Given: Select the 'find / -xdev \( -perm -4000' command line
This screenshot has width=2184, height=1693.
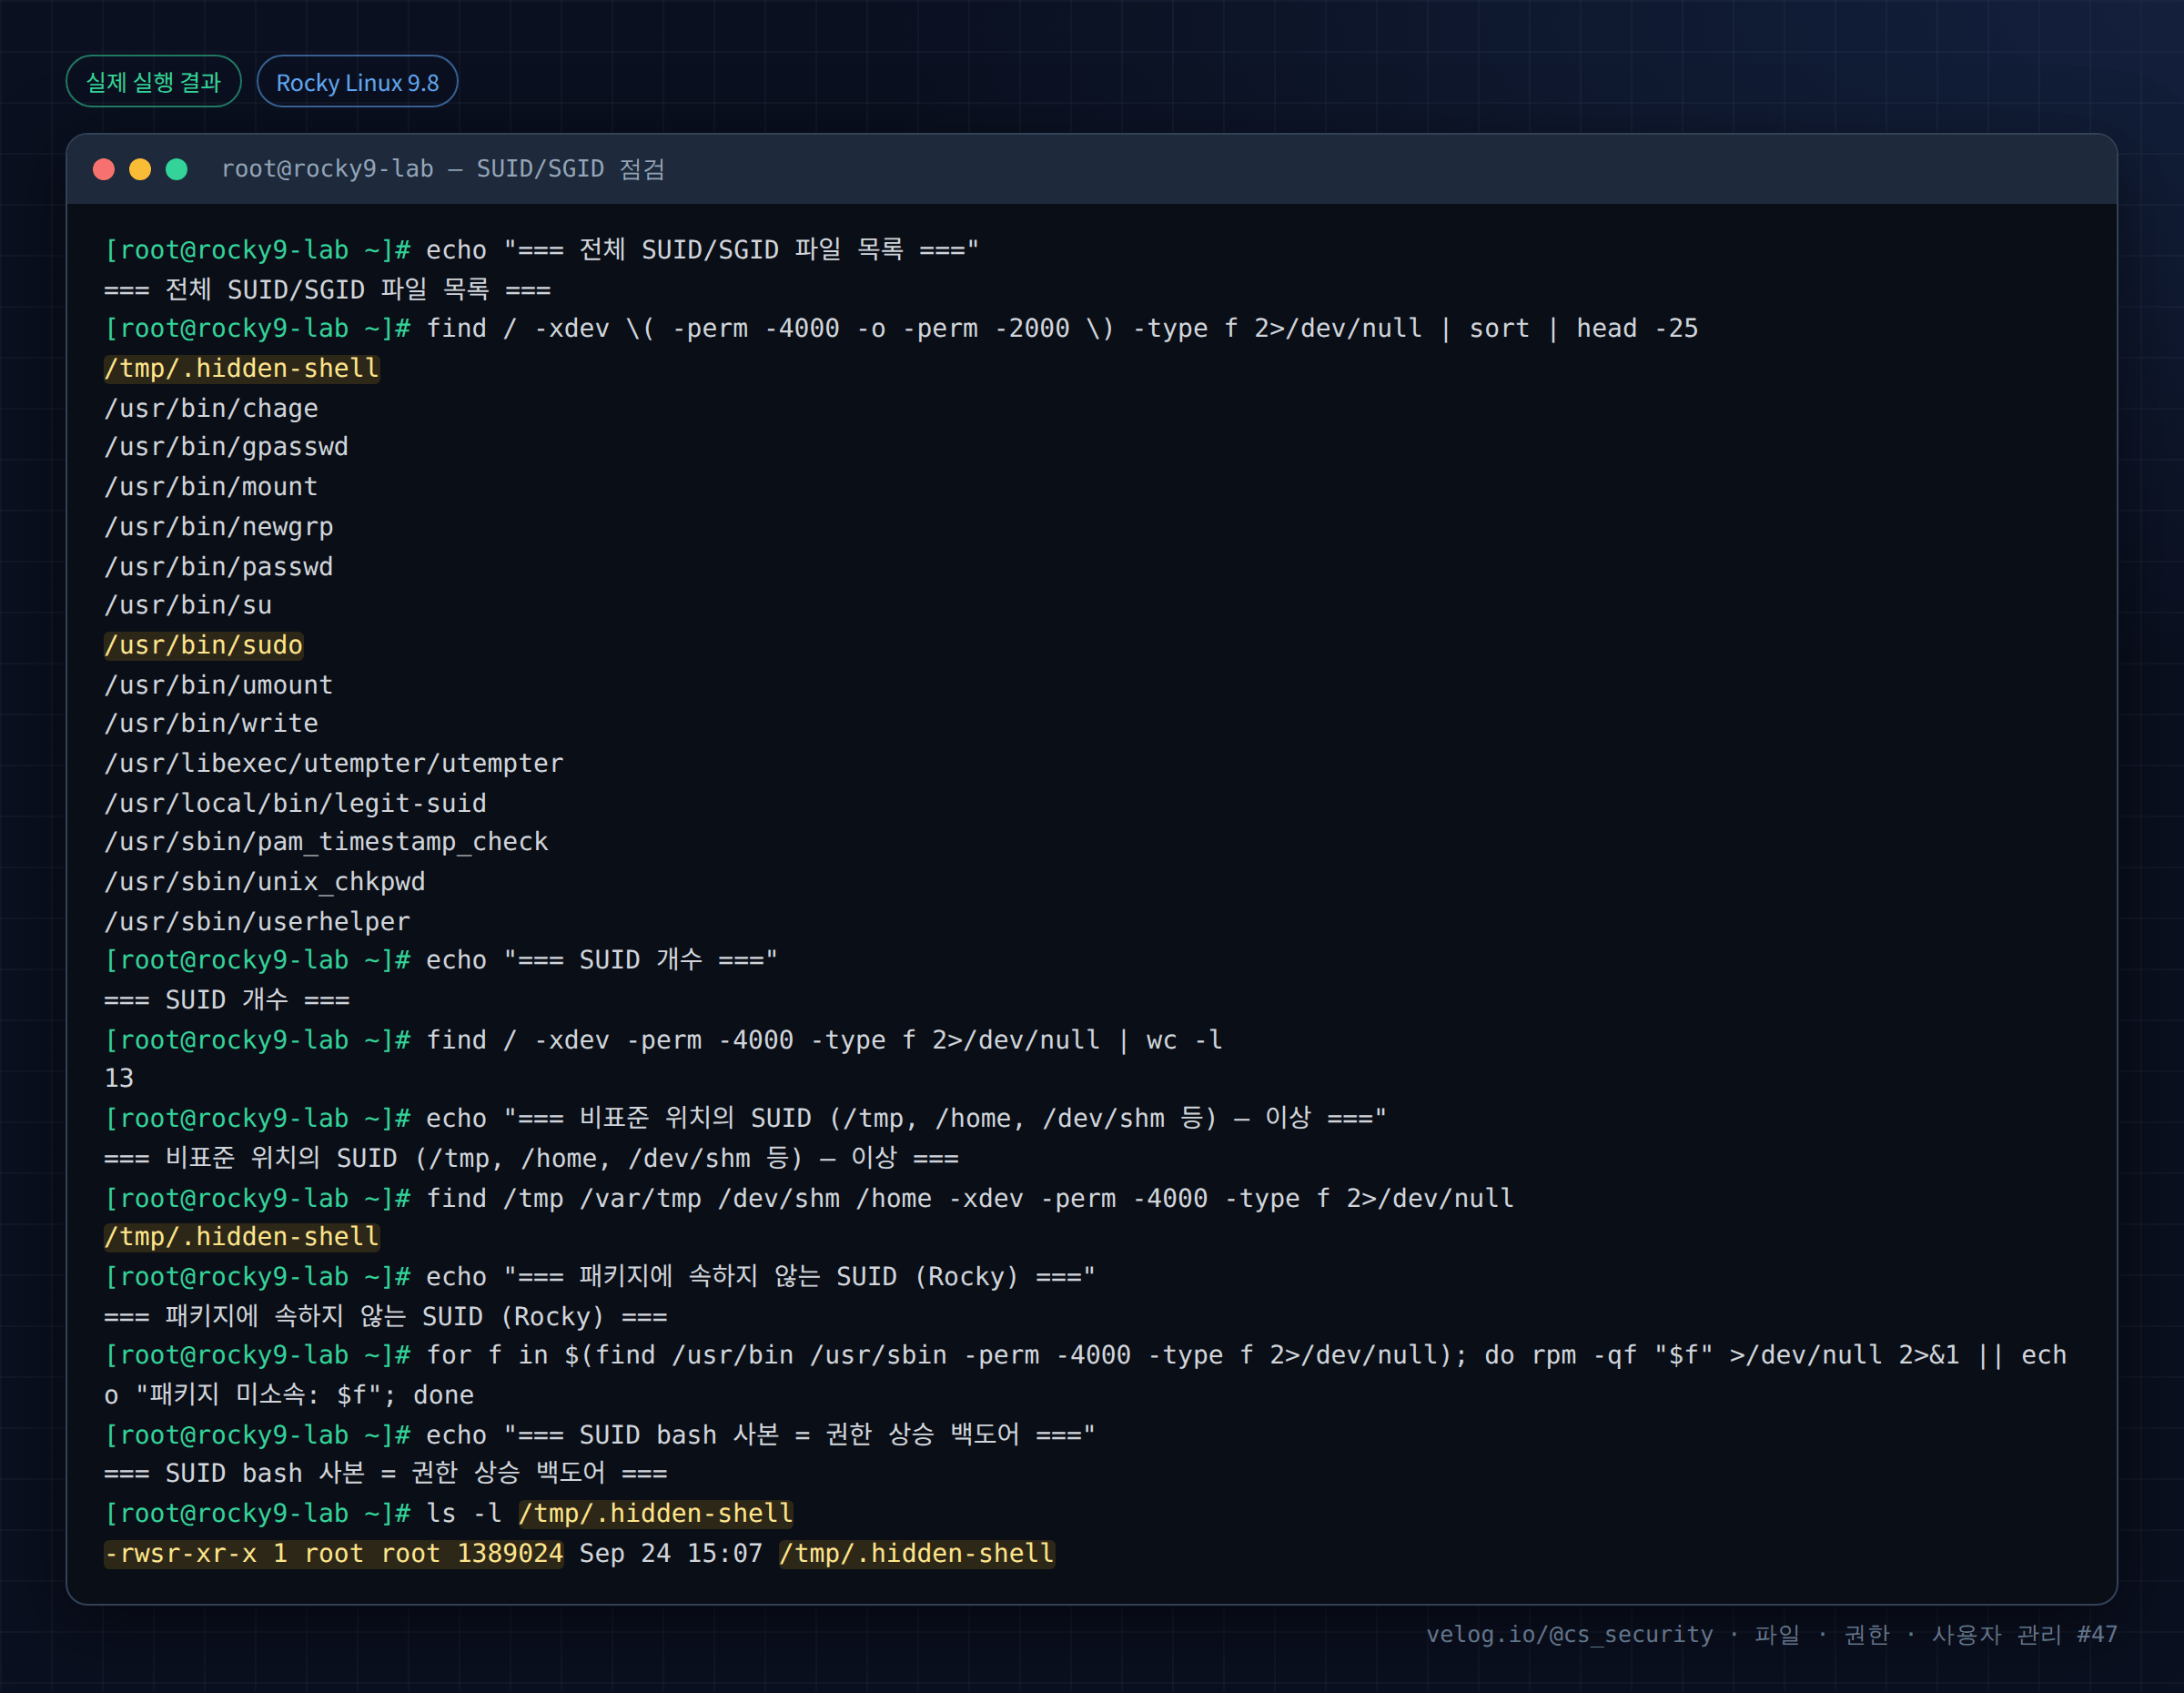Looking at the screenshot, I should pos(901,329).
